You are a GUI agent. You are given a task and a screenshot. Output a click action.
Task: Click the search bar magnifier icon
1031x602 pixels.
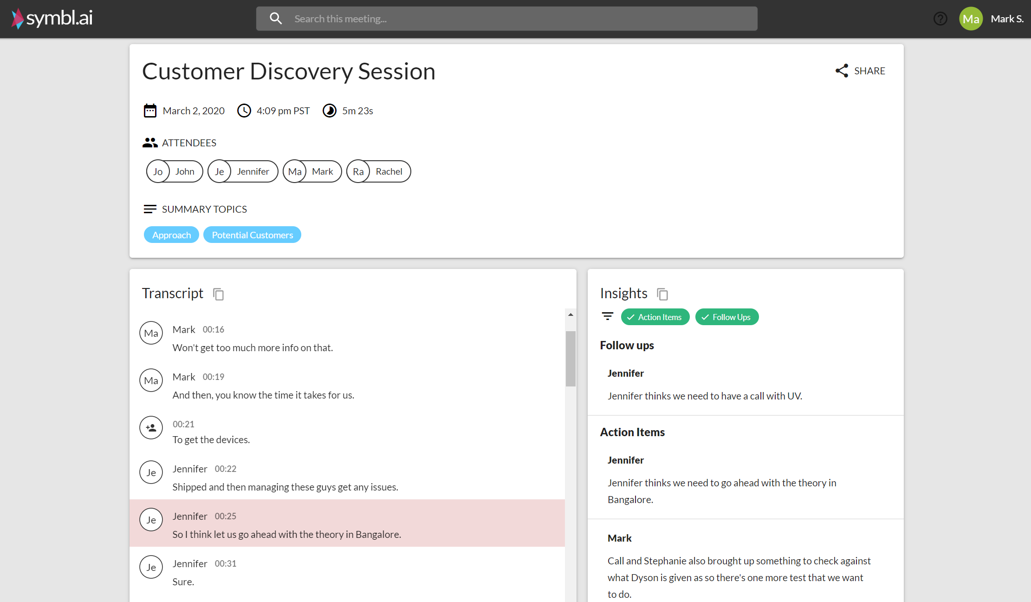tap(276, 18)
